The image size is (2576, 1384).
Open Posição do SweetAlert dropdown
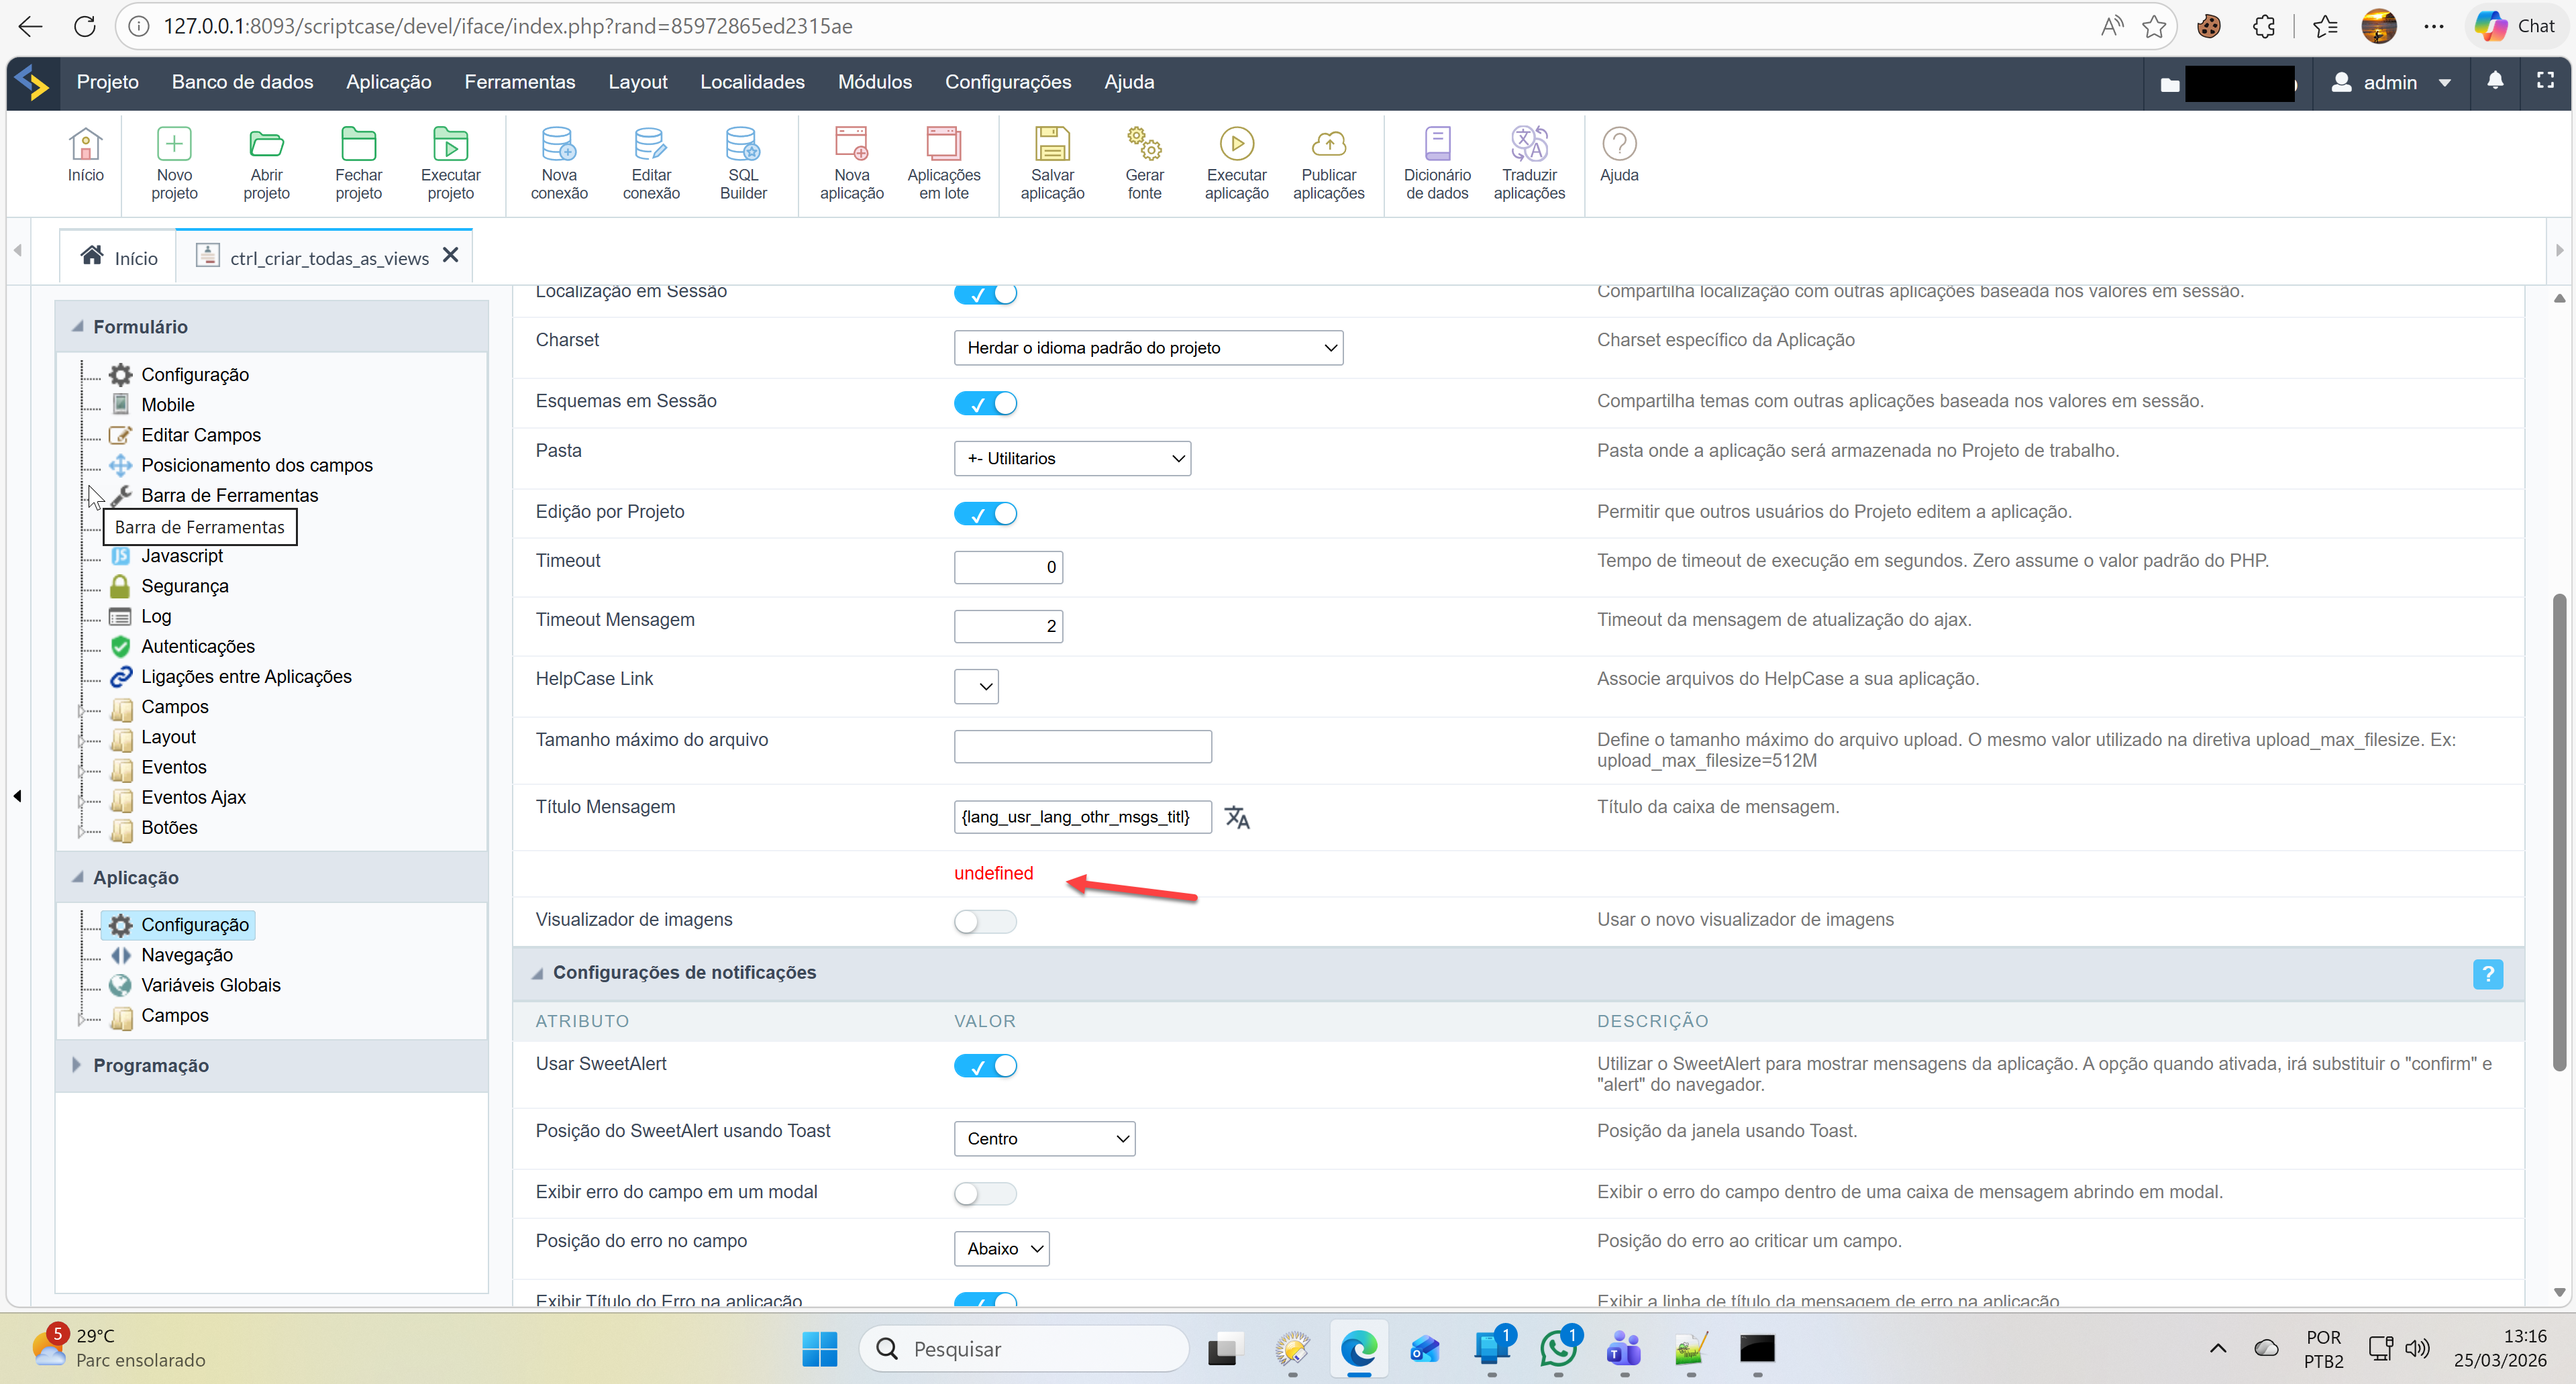1044,1139
